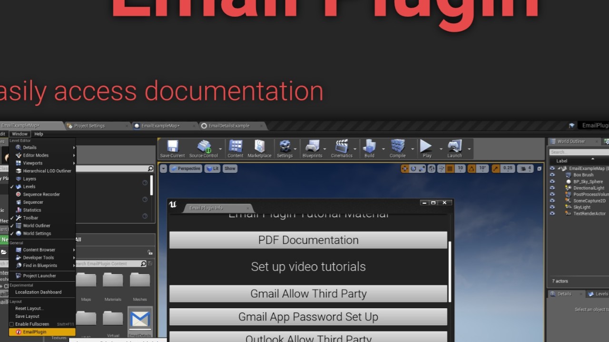Click the PDF Documentation button

coord(308,240)
